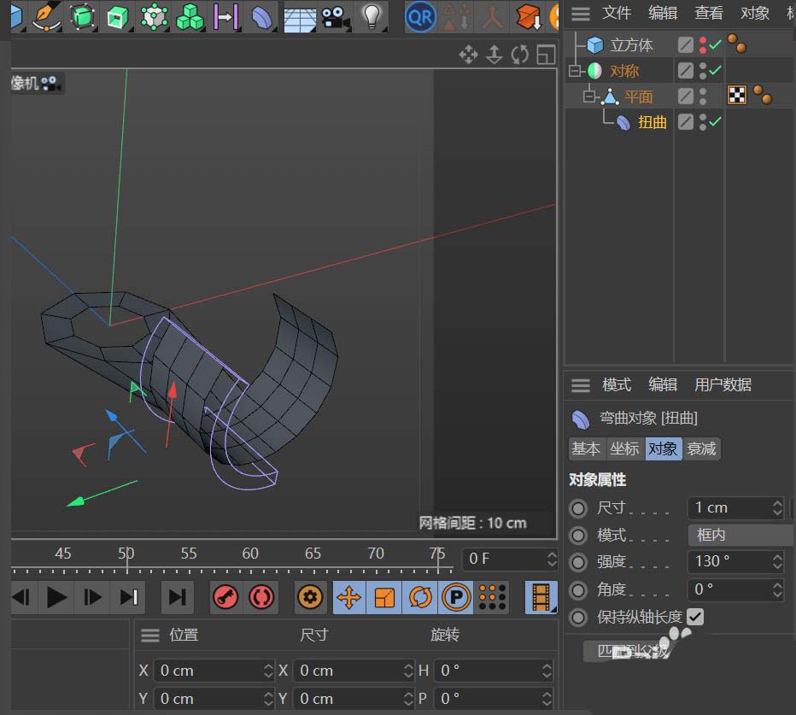796x715 pixels.
Task: Disable the 扭曲 deformer green checkmark
Action: (x=715, y=122)
